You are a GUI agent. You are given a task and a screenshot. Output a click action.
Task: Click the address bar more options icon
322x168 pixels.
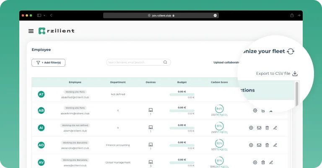[215, 16]
